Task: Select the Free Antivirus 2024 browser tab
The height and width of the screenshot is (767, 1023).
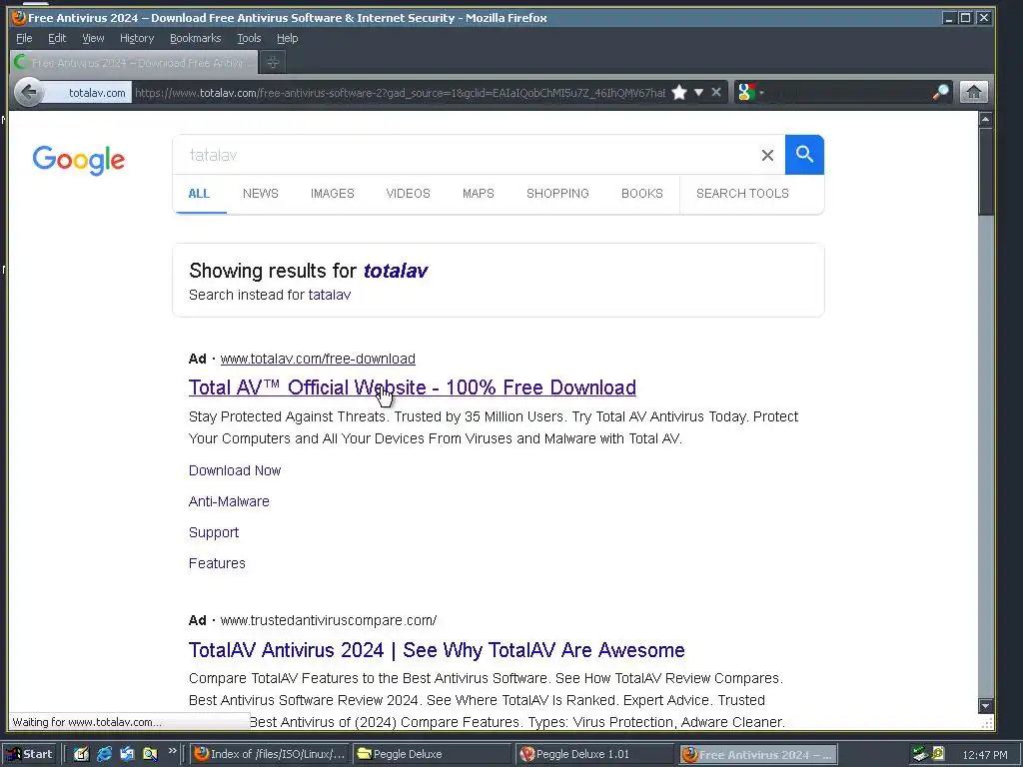Action: (133, 63)
